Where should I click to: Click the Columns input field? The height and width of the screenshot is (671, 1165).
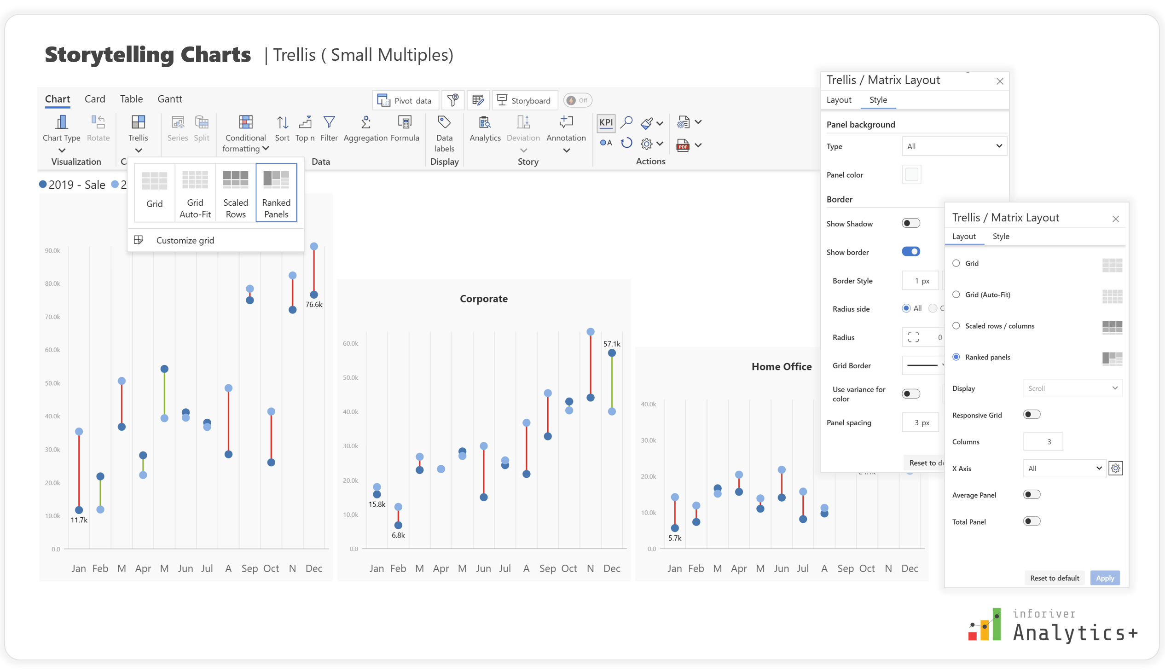click(1043, 441)
